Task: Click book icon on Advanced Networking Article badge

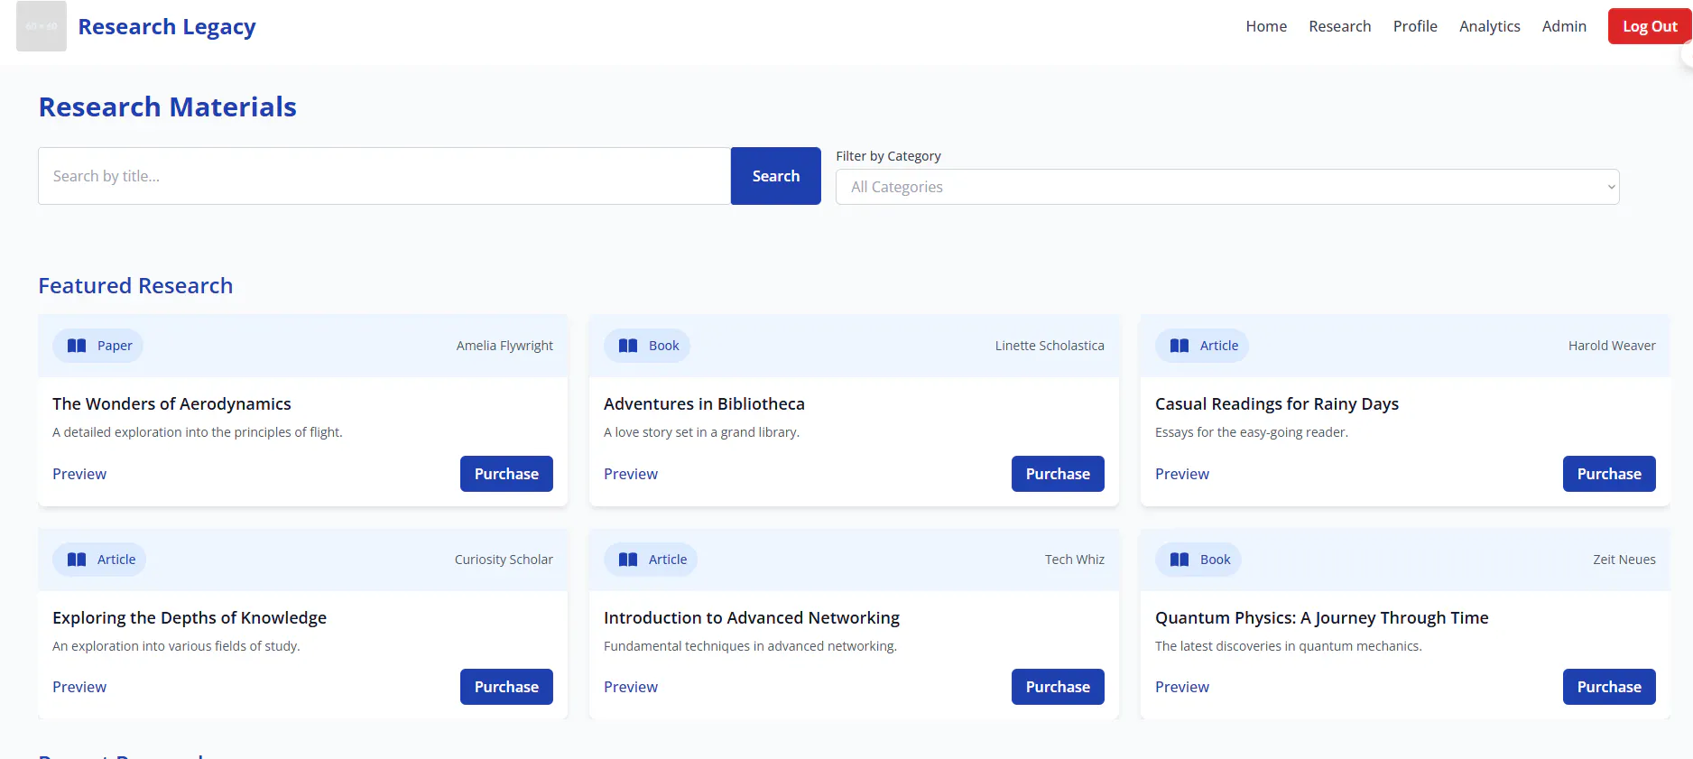Action: pyautogui.click(x=628, y=560)
